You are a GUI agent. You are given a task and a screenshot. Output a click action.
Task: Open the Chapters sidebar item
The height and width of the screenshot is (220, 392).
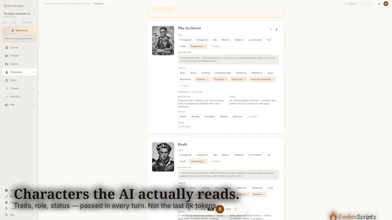click(x=20, y=56)
